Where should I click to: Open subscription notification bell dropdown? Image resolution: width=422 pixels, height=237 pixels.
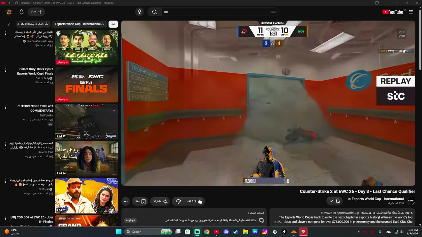click(335, 201)
